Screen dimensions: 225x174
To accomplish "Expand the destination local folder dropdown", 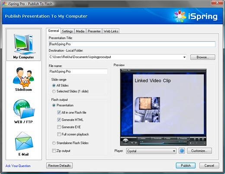I will [184, 57].
